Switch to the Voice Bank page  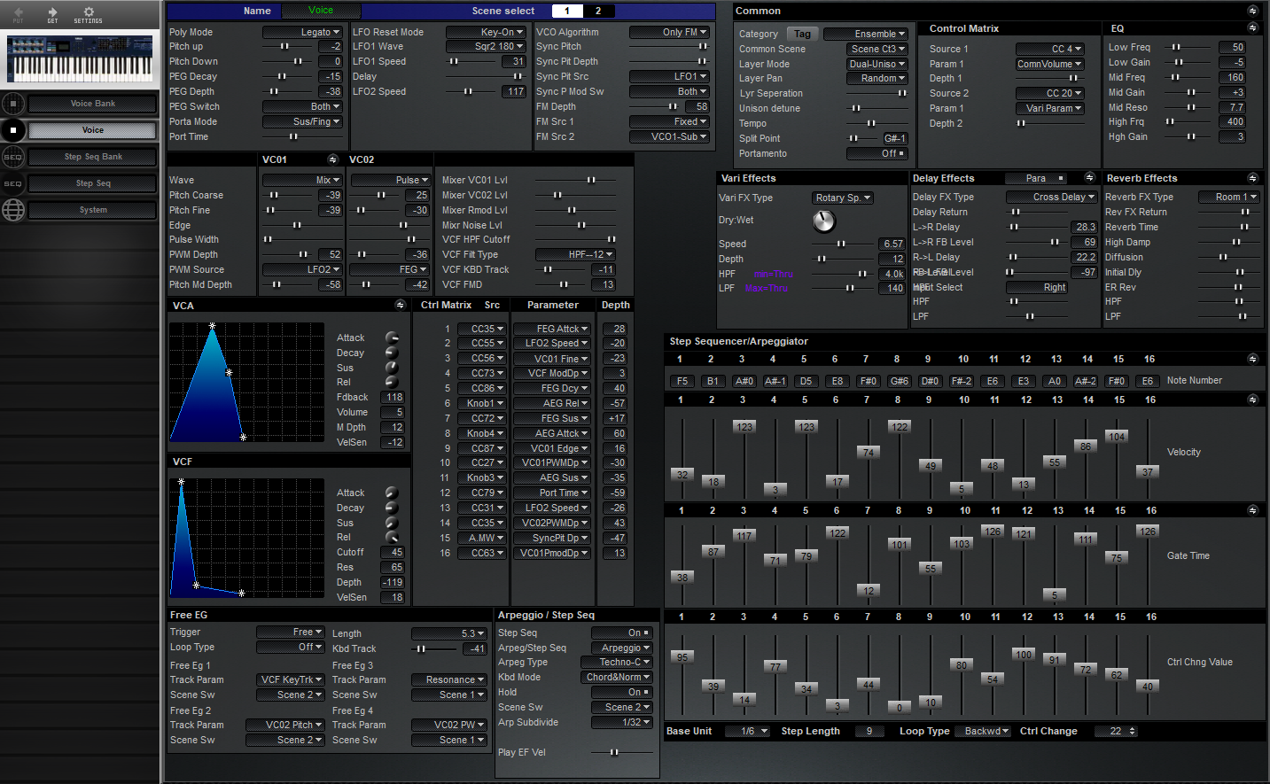pyautogui.click(x=93, y=104)
